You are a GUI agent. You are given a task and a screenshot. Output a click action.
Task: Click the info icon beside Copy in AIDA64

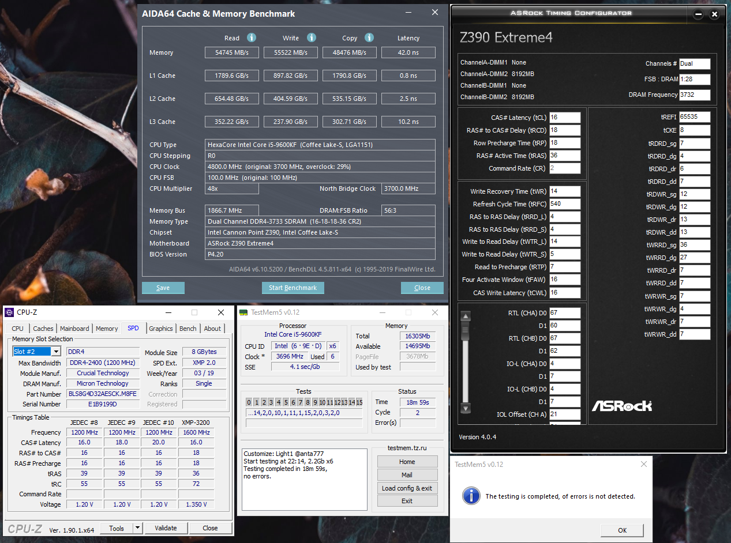pyautogui.click(x=370, y=38)
